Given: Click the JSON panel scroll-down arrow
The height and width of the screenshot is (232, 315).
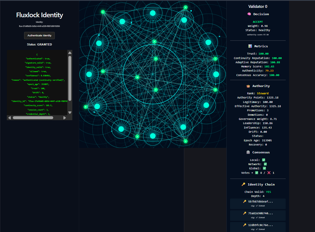Looking at the screenshot, I should (x=70, y=113).
